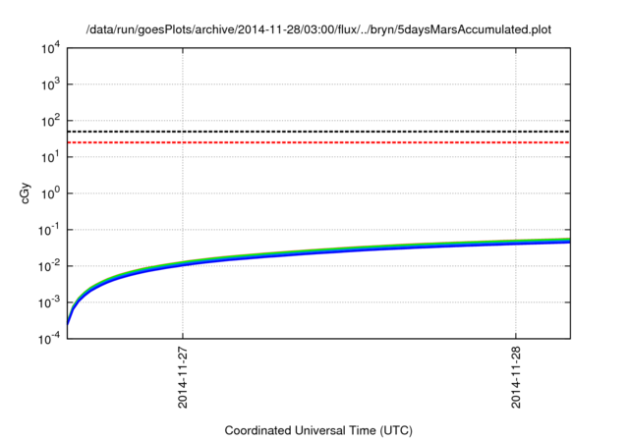Viewport: 629px width, 440px height.
Task: Select the 10^1 y-axis label
Action: [50, 157]
